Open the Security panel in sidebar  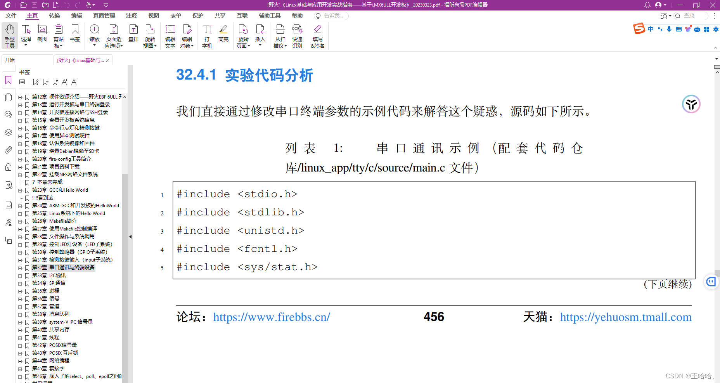[8, 167]
